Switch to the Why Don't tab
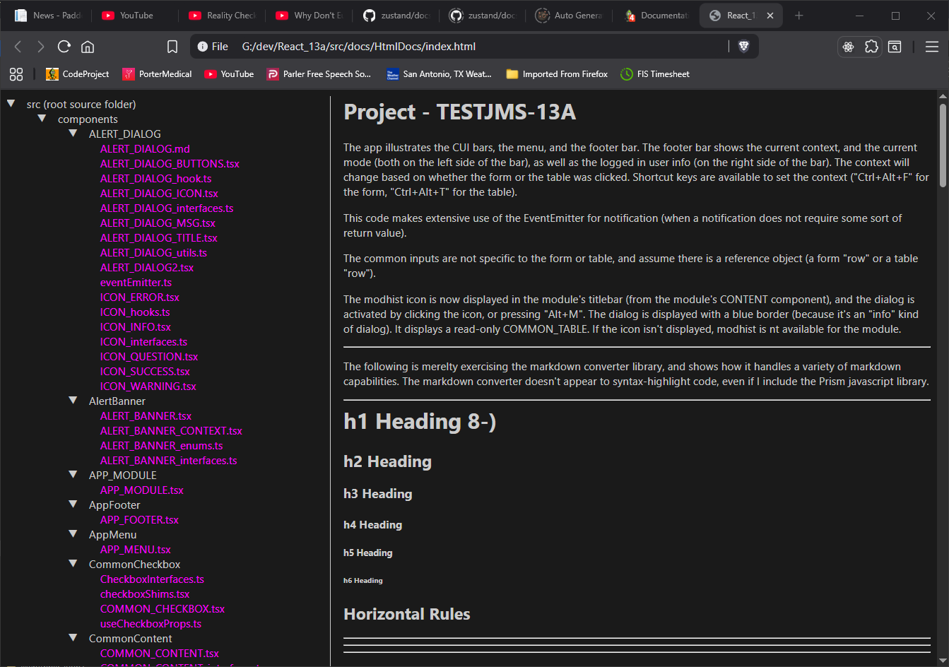Viewport: 949px width, 667px height. click(x=309, y=16)
